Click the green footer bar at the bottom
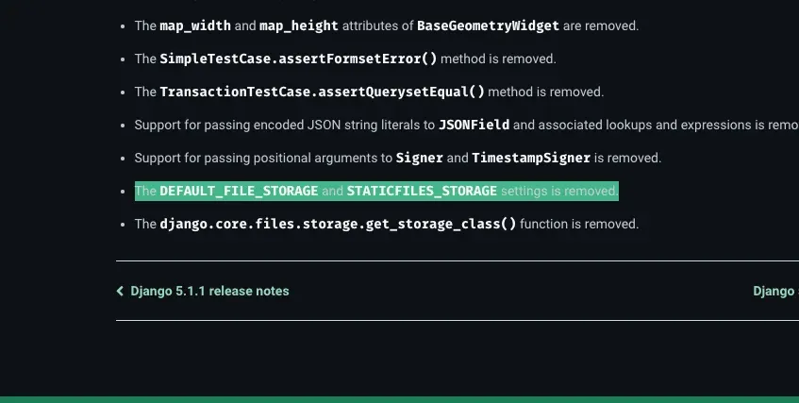 coord(400,399)
